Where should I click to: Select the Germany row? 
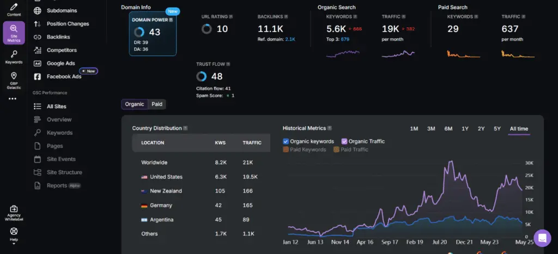pos(201,206)
